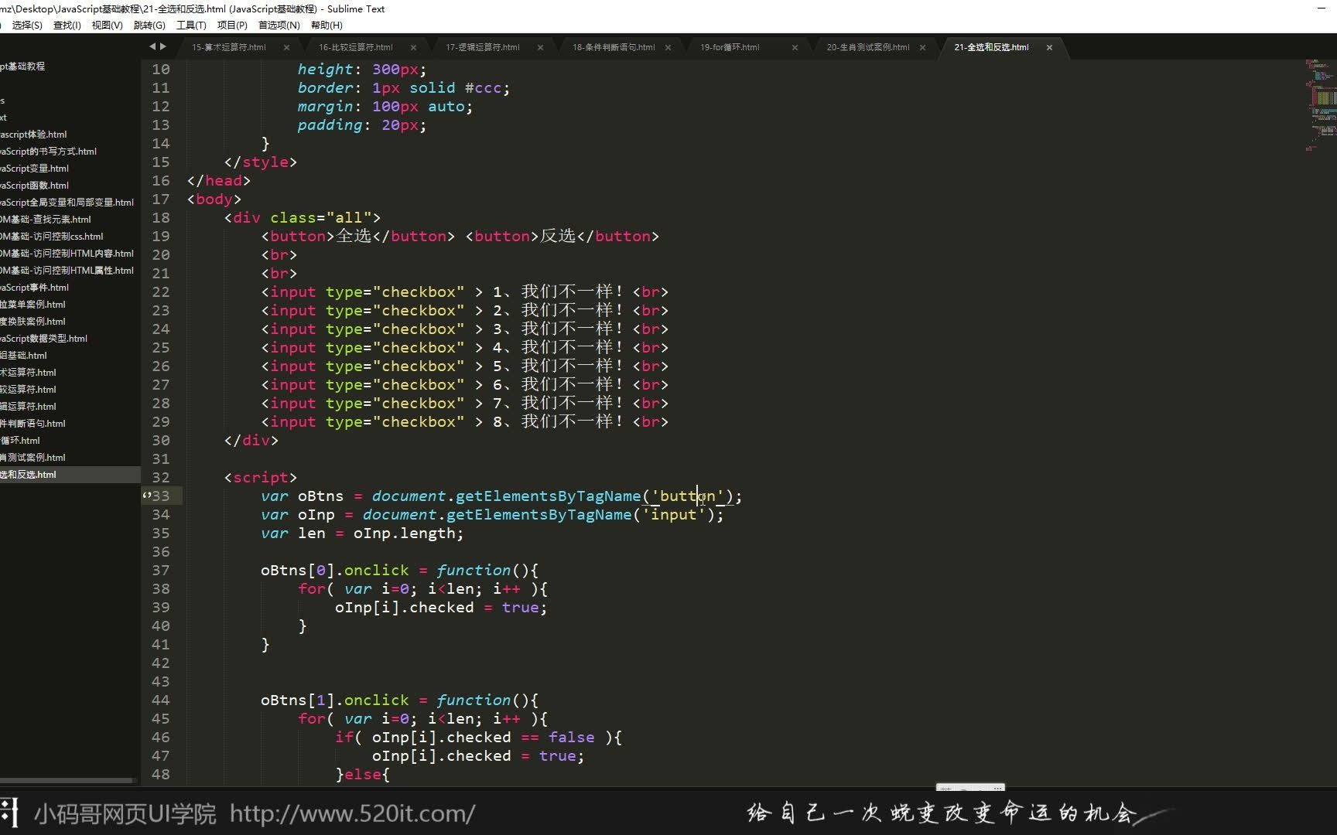
Task: Click the sidebar horizontal scrollbar
Action: (x=67, y=780)
